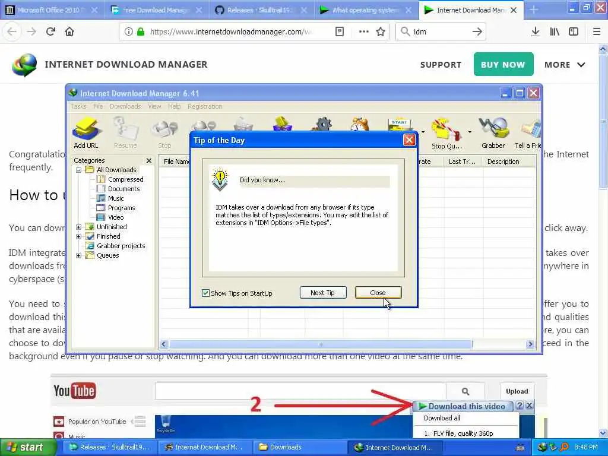
Task: Collapse the All Downloads tree node
Action: click(79, 170)
